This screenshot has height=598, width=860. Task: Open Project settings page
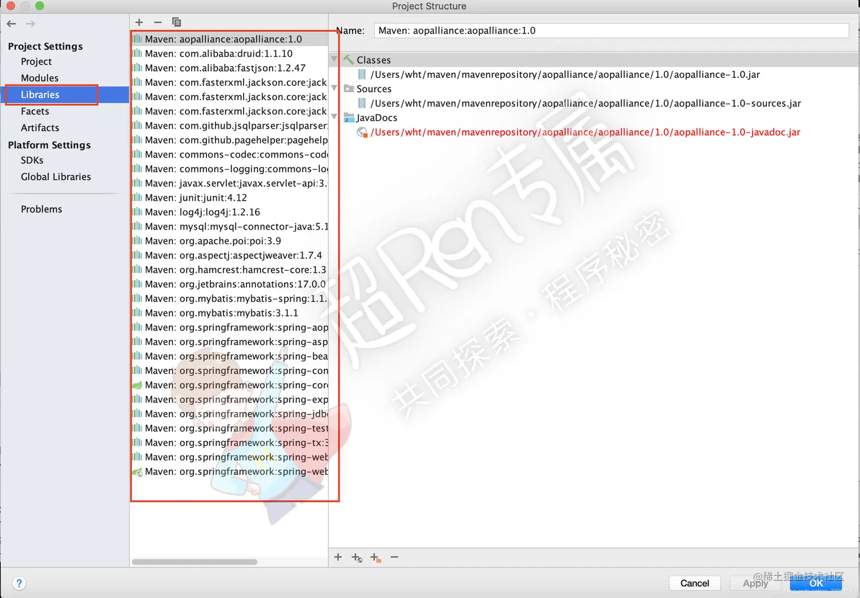click(x=36, y=61)
